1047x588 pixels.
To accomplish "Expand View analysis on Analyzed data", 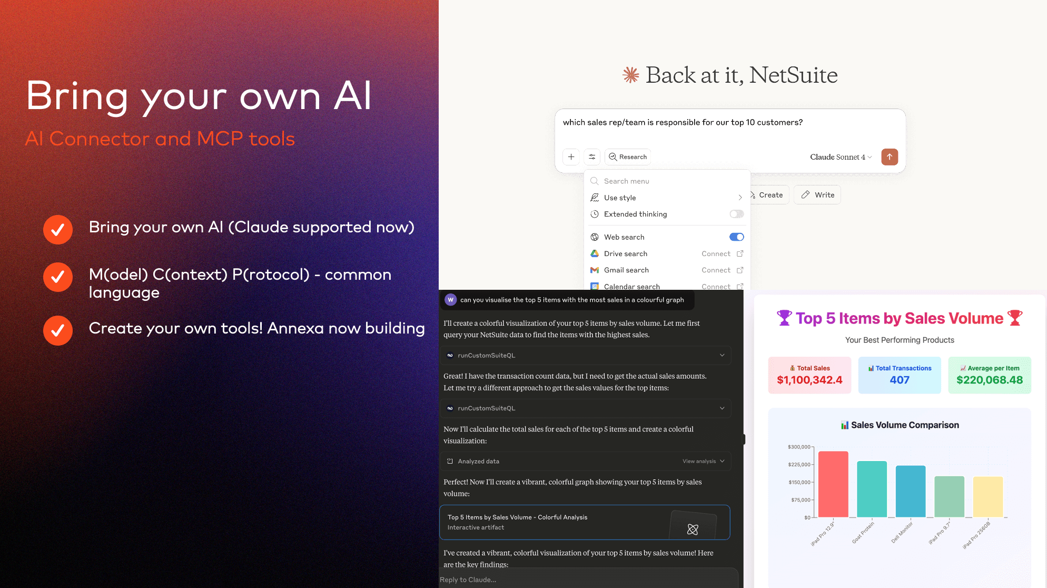I will [704, 461].
